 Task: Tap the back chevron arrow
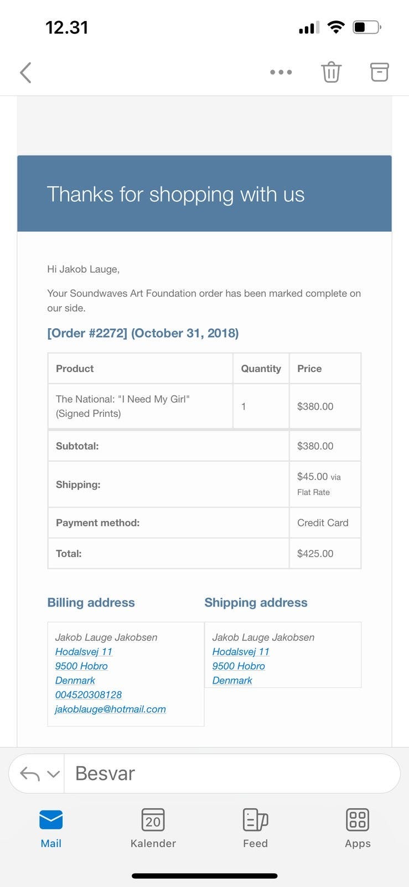coord(25,73)
